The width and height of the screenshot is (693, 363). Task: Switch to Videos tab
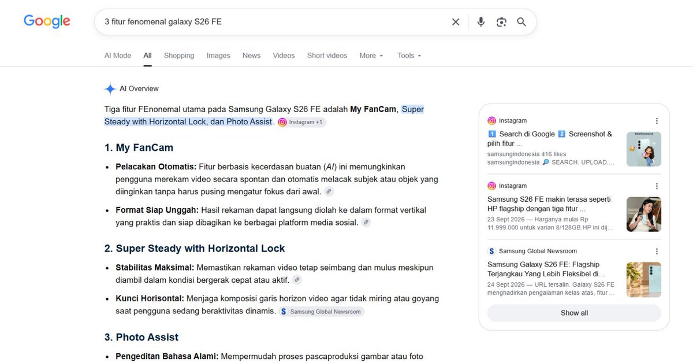coord(284,55)
